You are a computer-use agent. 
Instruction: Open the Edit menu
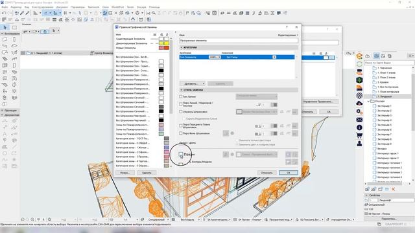point(16,7)
